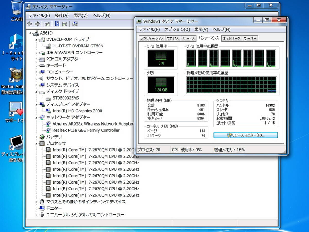Collapse the DVD/CD-ROM ドライブ node
Viewport: 309px width, 232px height.
(37, 39)
